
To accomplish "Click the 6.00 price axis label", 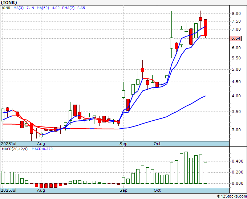I will coord(236,48).
